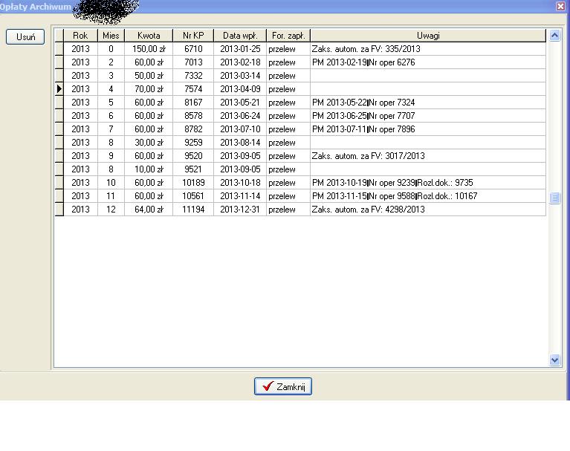Image resolution: width=570 pixels, height=451 pixels.
Task: Select the payment date 2013-12-31 cell
Action: (x=239, y=210)
